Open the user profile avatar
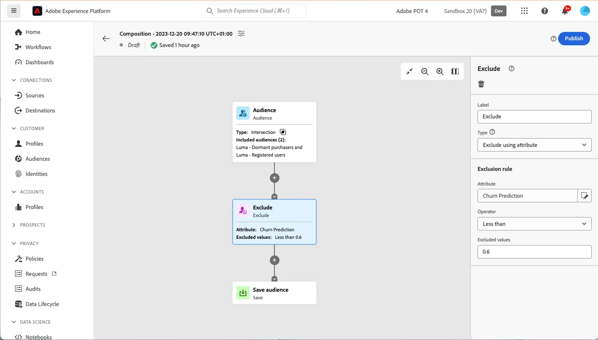This screenshot has width=598, height=340. 585,11
